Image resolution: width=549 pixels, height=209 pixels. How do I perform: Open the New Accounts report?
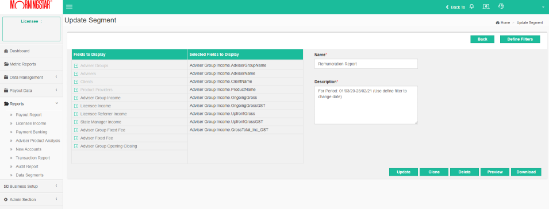[28, 149]
